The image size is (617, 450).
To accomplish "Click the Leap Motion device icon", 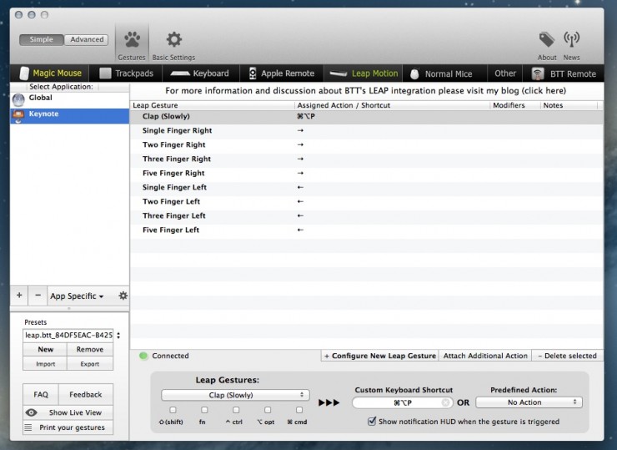I will click(339, 73).
